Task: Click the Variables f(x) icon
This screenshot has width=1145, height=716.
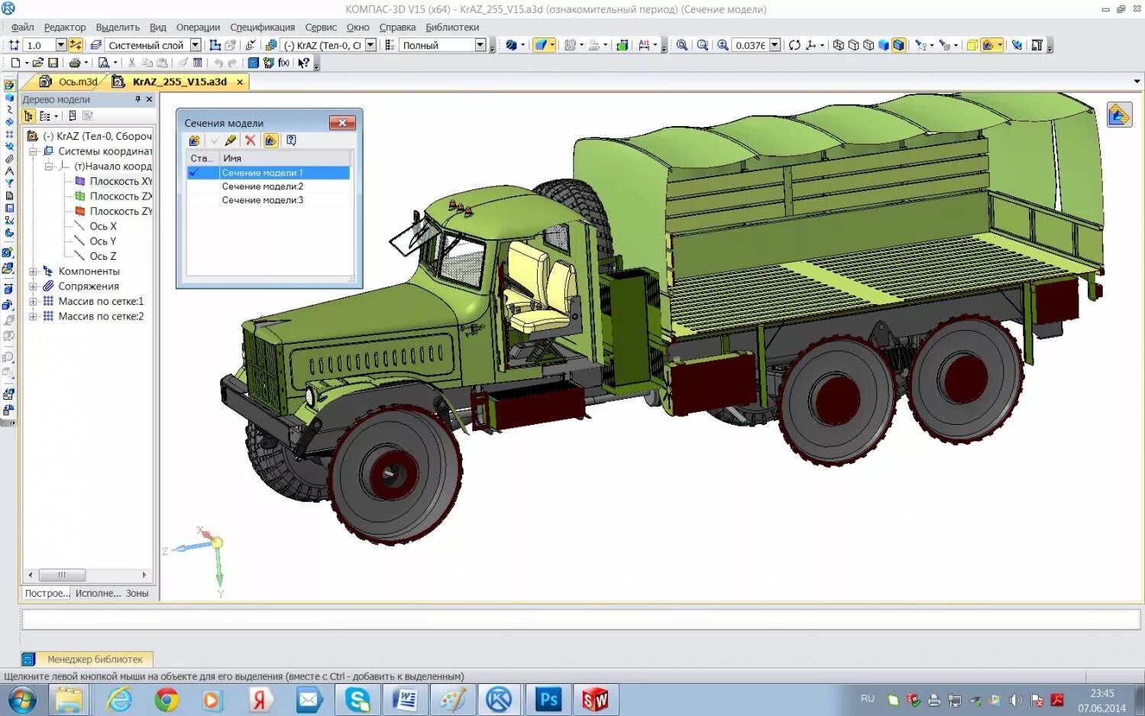Action: tap(283, 63)
